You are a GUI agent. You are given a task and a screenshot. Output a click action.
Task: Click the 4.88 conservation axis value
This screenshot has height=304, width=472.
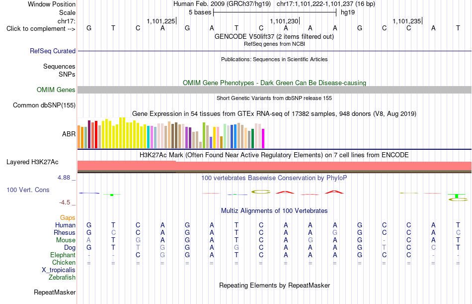pyautogui.click(x=64, y=177)
